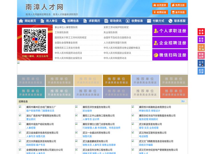
Task: Open 南漳人才网最新招聘信息 header link
Action: pyautogui.click(x=38, y=15)
